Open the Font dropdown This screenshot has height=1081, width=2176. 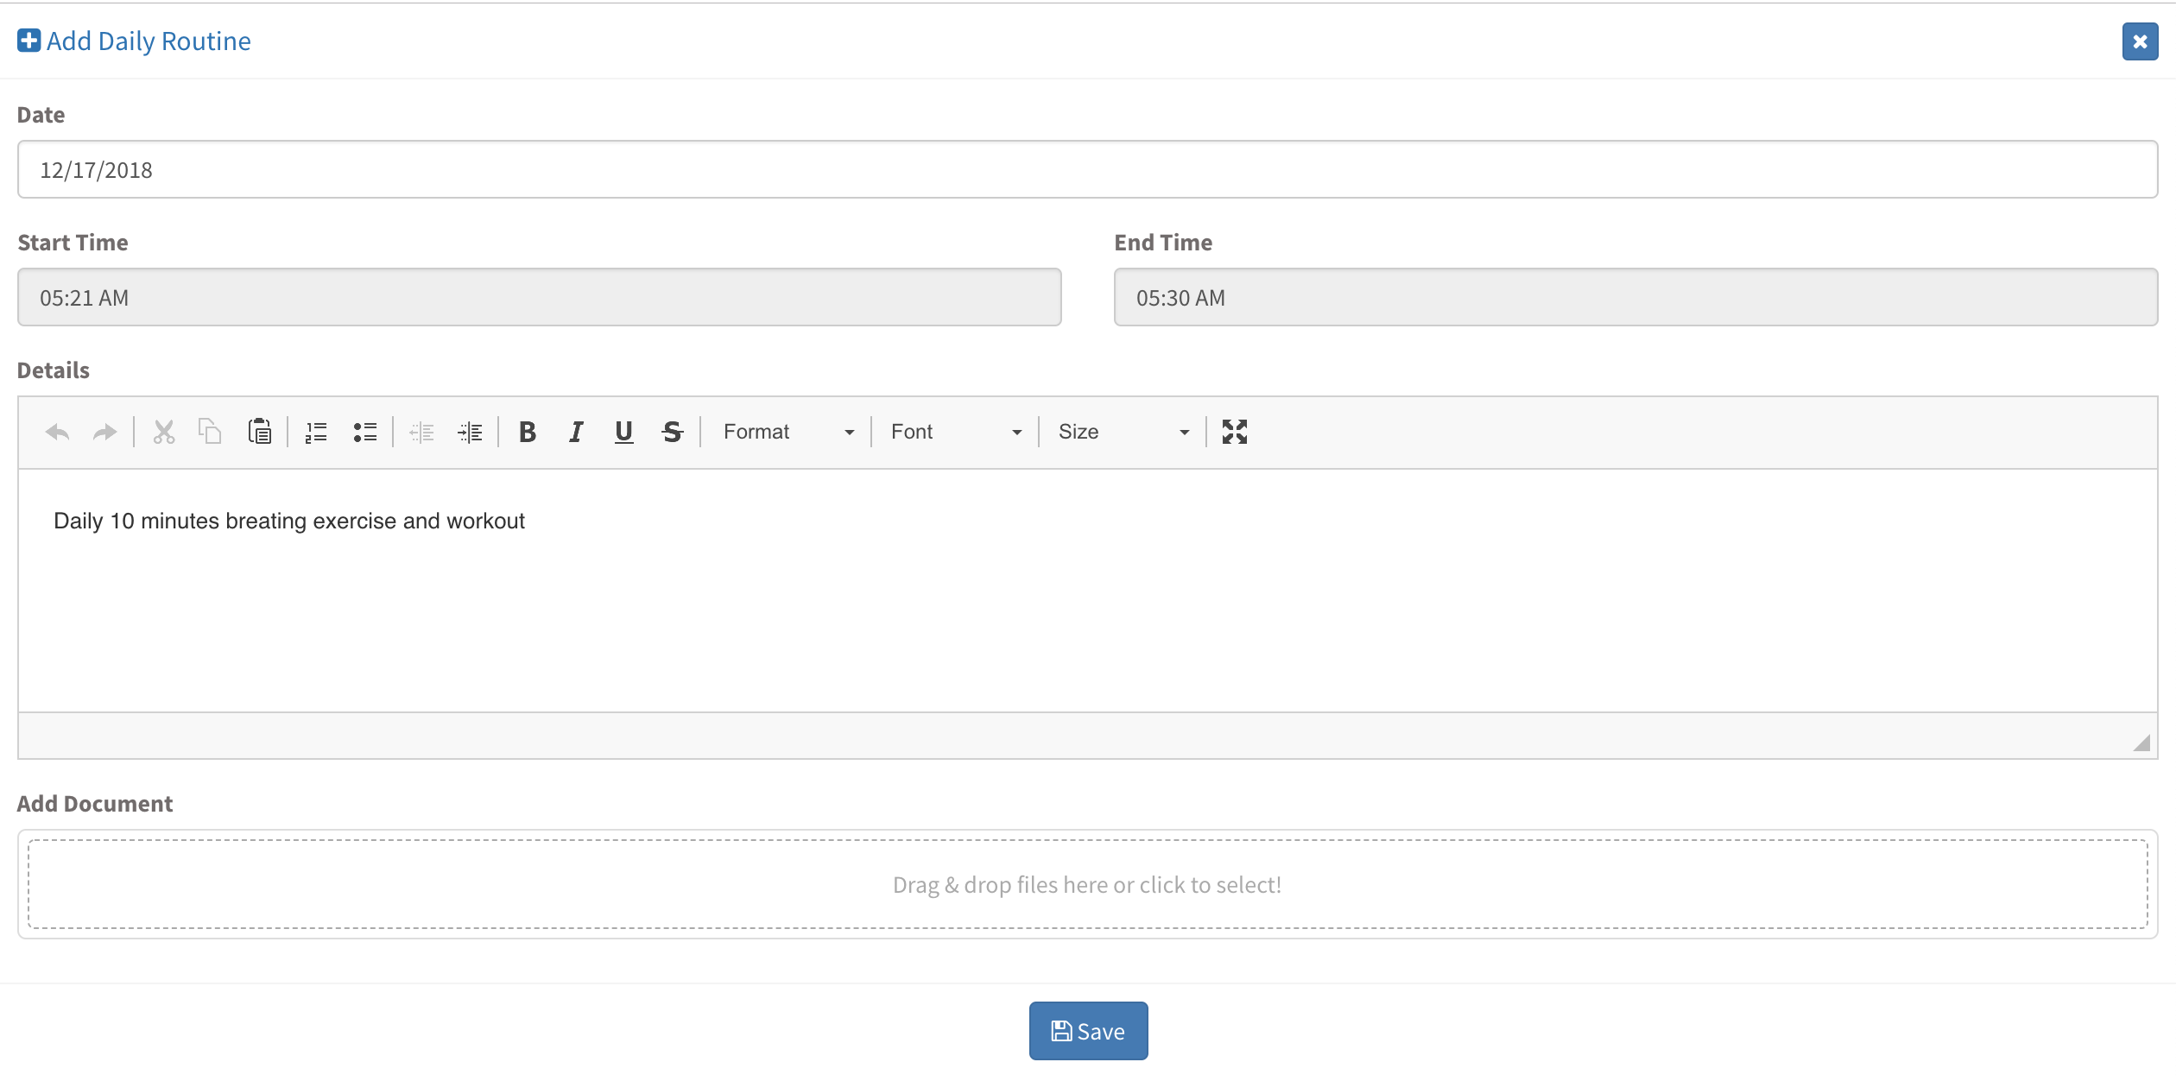point(955,432)
